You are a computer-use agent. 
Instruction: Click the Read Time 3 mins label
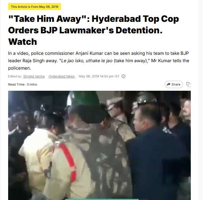pyautogui.click(x=23, y=84)
